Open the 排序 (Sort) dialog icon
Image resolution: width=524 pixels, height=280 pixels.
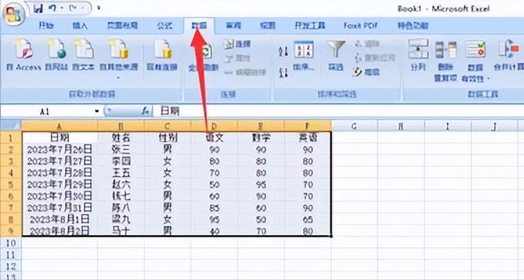pyautogui.click(x=304, y=55)
